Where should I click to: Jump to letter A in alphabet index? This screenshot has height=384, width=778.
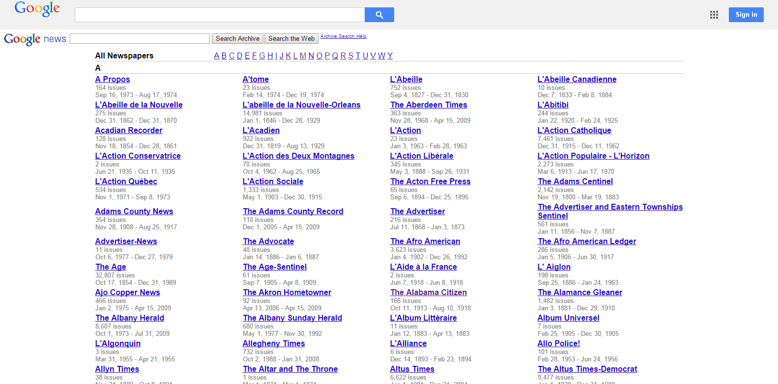pos(217,55)
